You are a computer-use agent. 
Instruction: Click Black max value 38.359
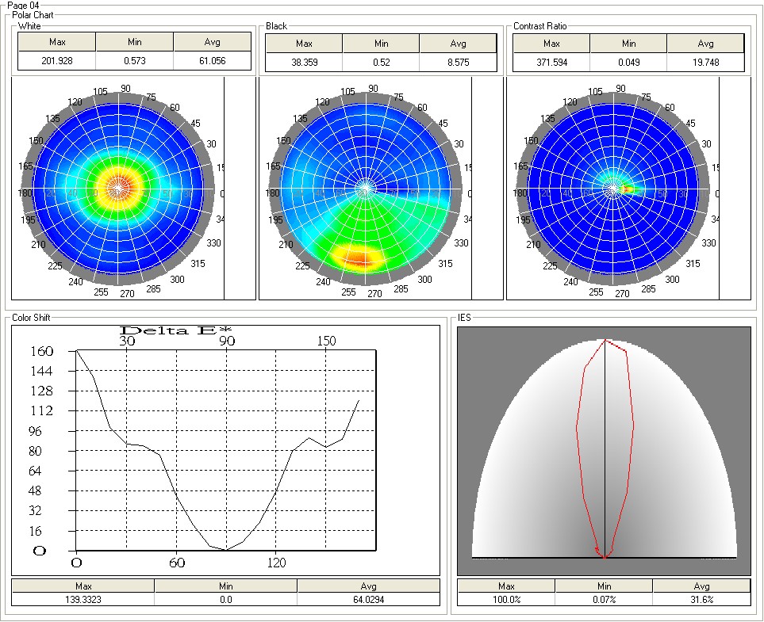tap(304, 63)
